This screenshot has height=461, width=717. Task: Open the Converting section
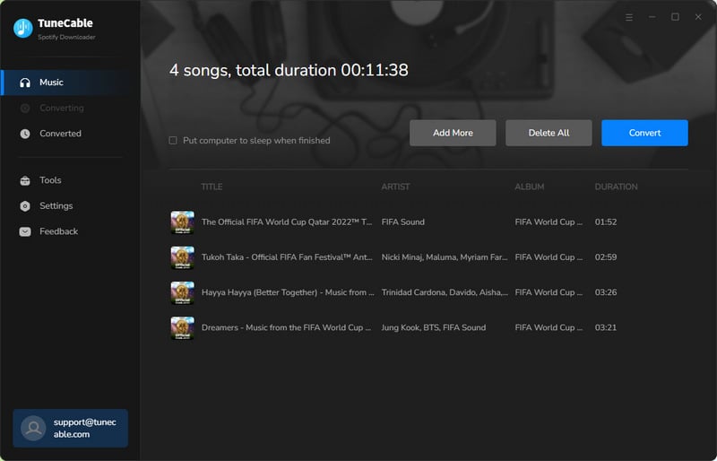click(x=71, y=108)
